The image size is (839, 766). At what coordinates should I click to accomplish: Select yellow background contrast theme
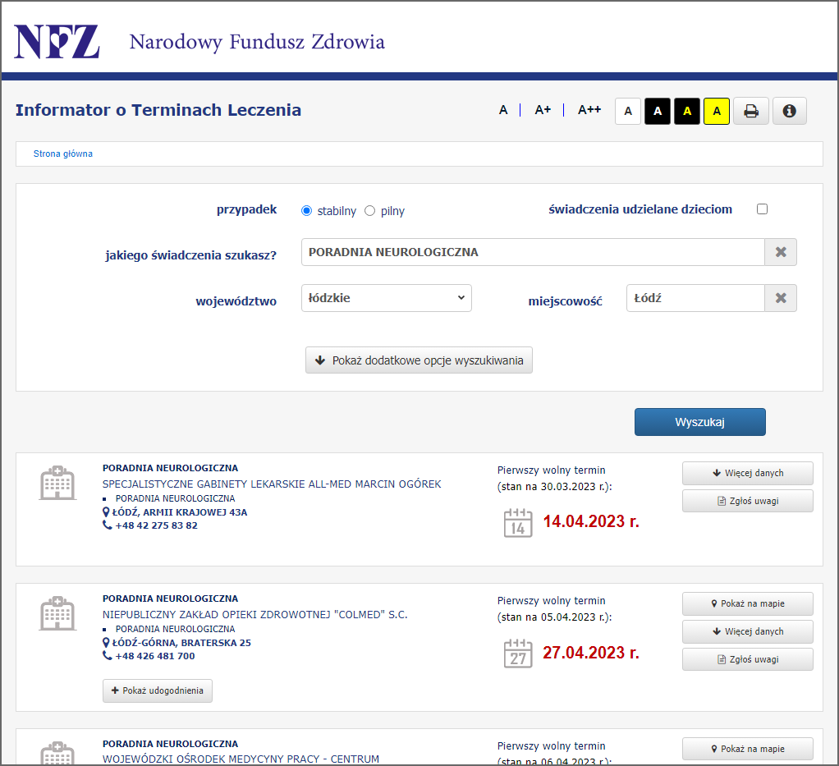click(x=717, y=112)
